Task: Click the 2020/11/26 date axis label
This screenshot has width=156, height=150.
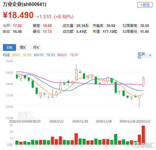Action: pos(128,121)
